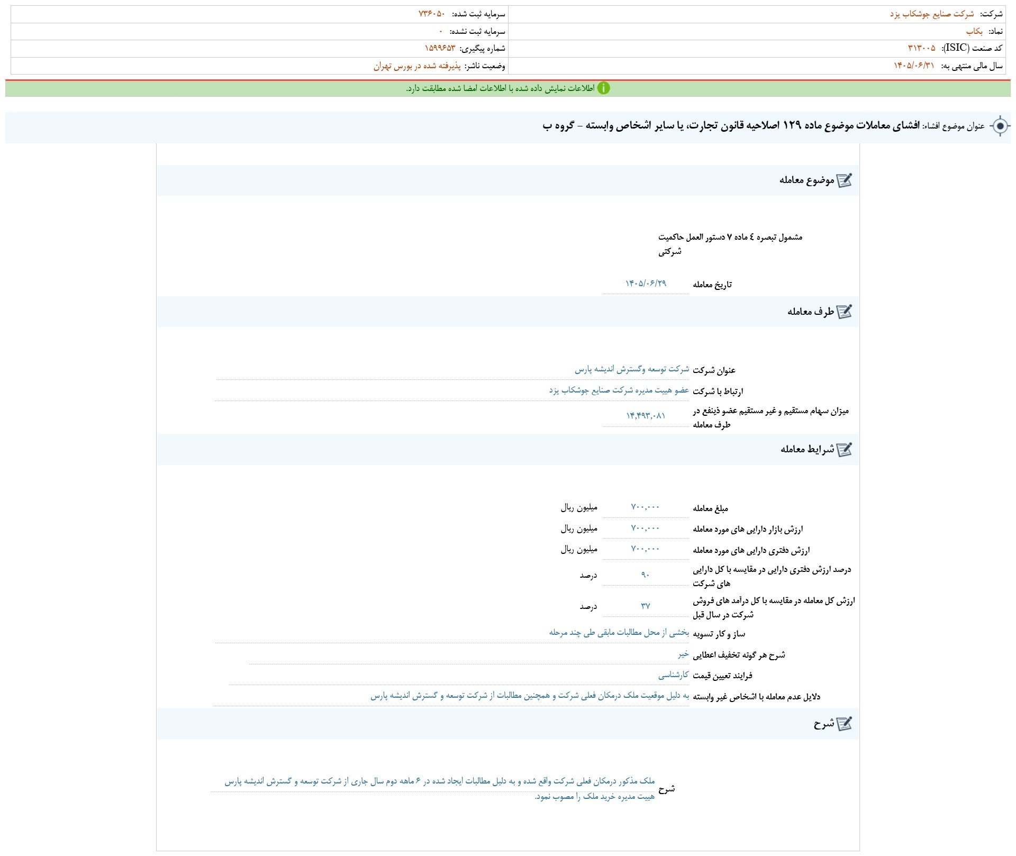Image resolution: width=1016 pixels, height=856 pixels.
Task: Click the شرح هر گونه تخفیف اعطایی label
Action: [x=739, y=655]
